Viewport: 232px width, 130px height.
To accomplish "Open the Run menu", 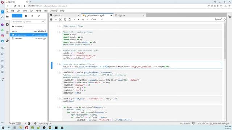I will point(31,10).
